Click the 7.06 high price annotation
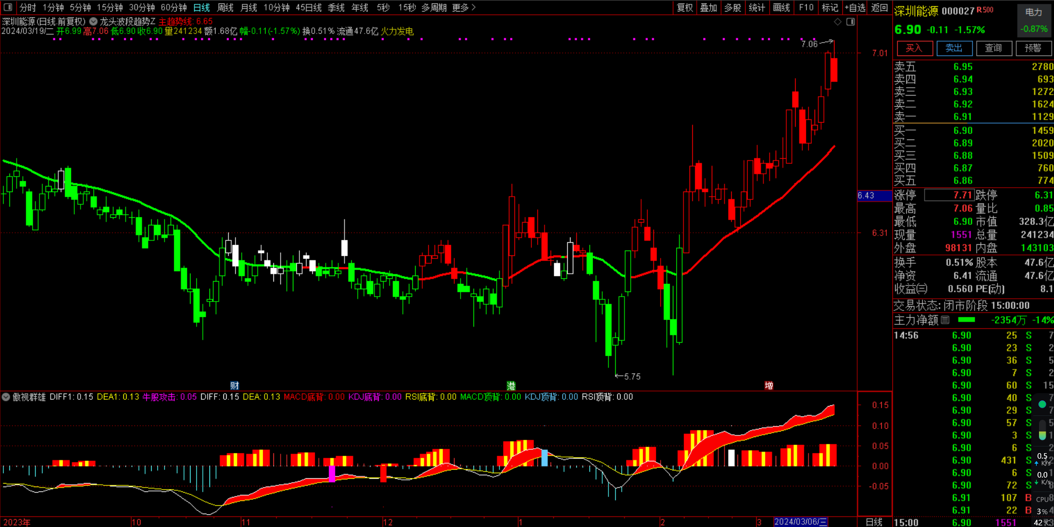Screen dimensions: 1054x527 pos(809,44)
